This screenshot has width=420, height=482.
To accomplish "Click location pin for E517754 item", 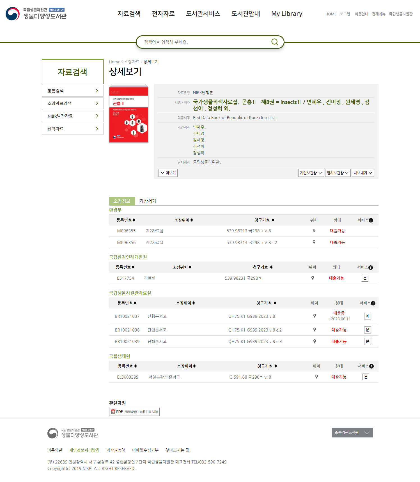I will tap(313, 278).
